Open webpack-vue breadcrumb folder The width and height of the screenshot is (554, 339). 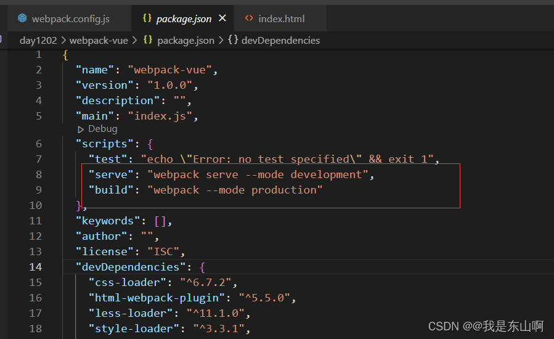(99, 40)
